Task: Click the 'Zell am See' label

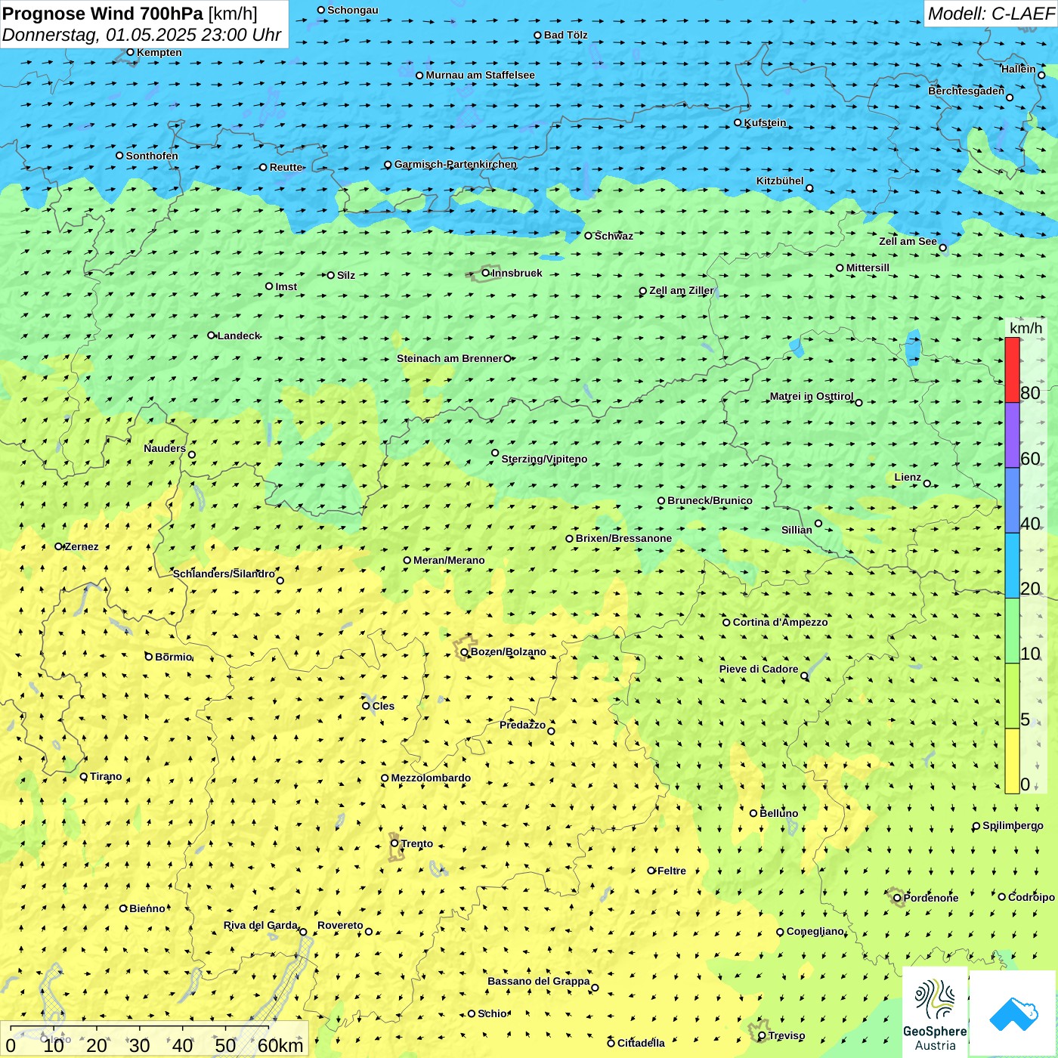Action: [x=908, y=241]
